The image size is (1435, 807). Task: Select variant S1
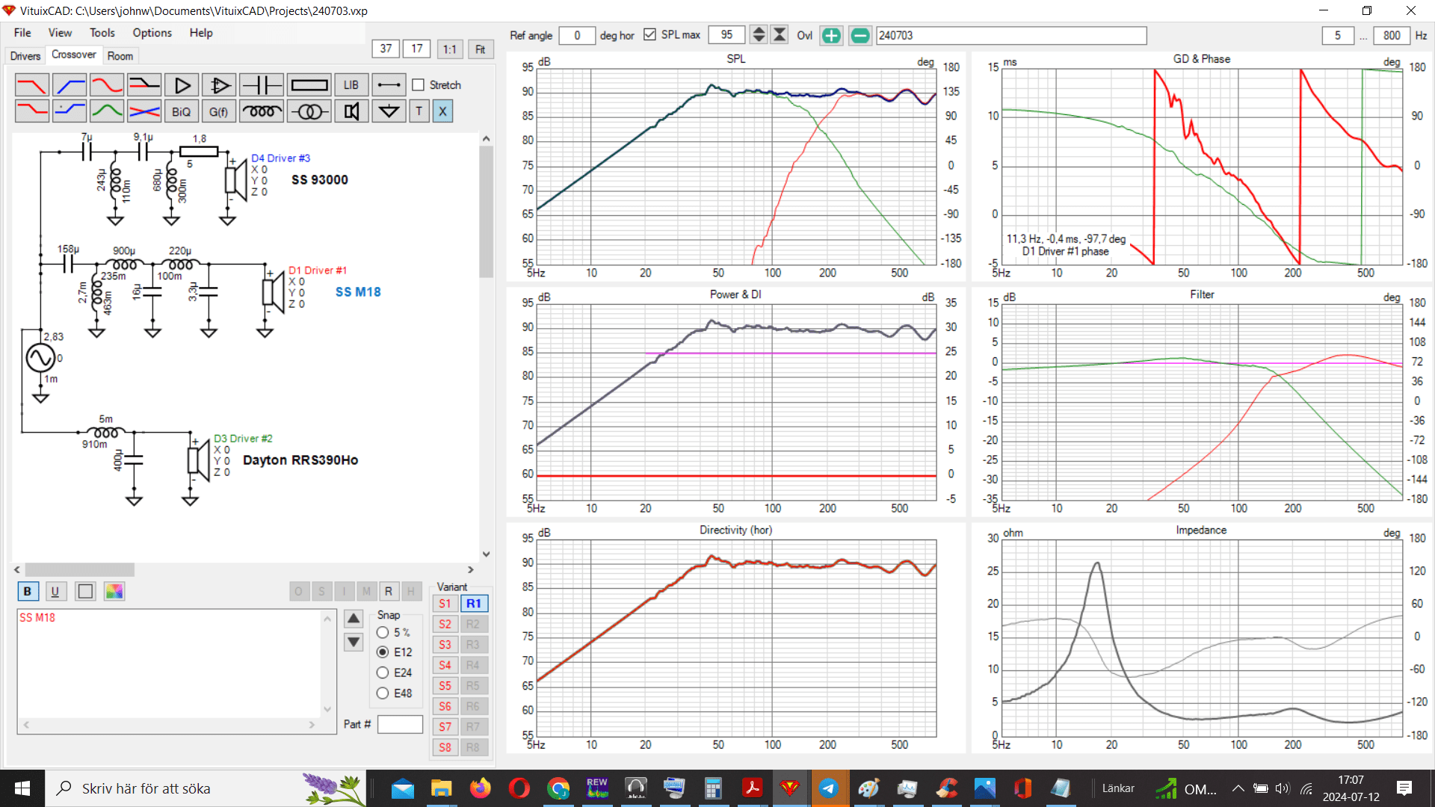click(x=445, y=604)
